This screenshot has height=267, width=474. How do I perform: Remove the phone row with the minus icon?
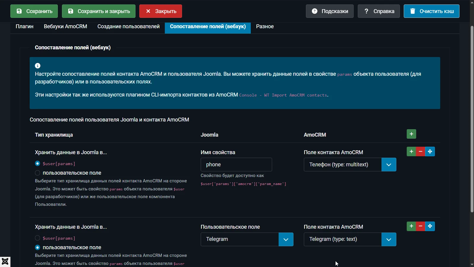(x=420, y=151)
